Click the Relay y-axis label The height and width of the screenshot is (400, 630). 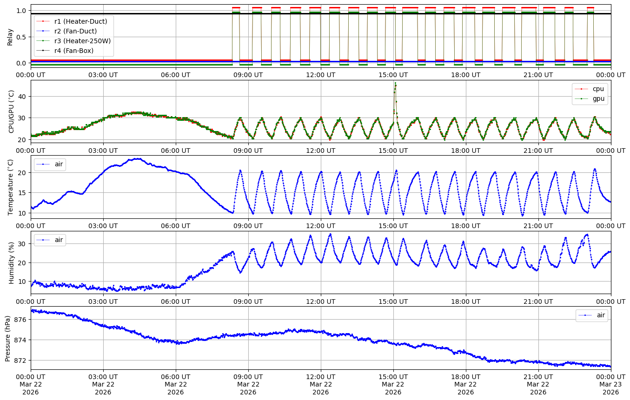click(x=10, y=36)
